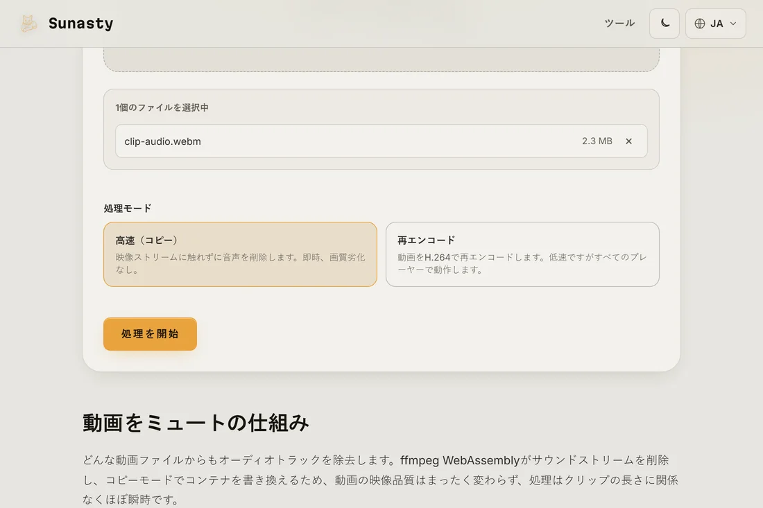Viewport: 763px width, 508px height.
Task: Start processing with 処理を開始 button
Action: [x=150, y=334]
